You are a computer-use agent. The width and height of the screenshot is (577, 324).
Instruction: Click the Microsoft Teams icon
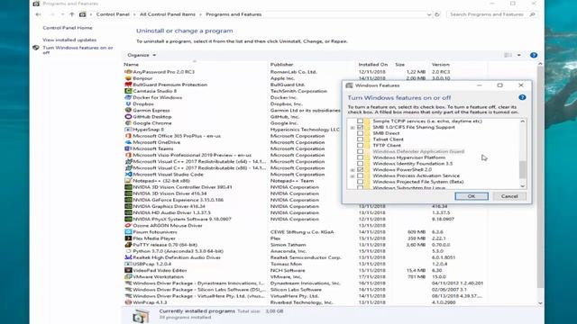[128, 148]
